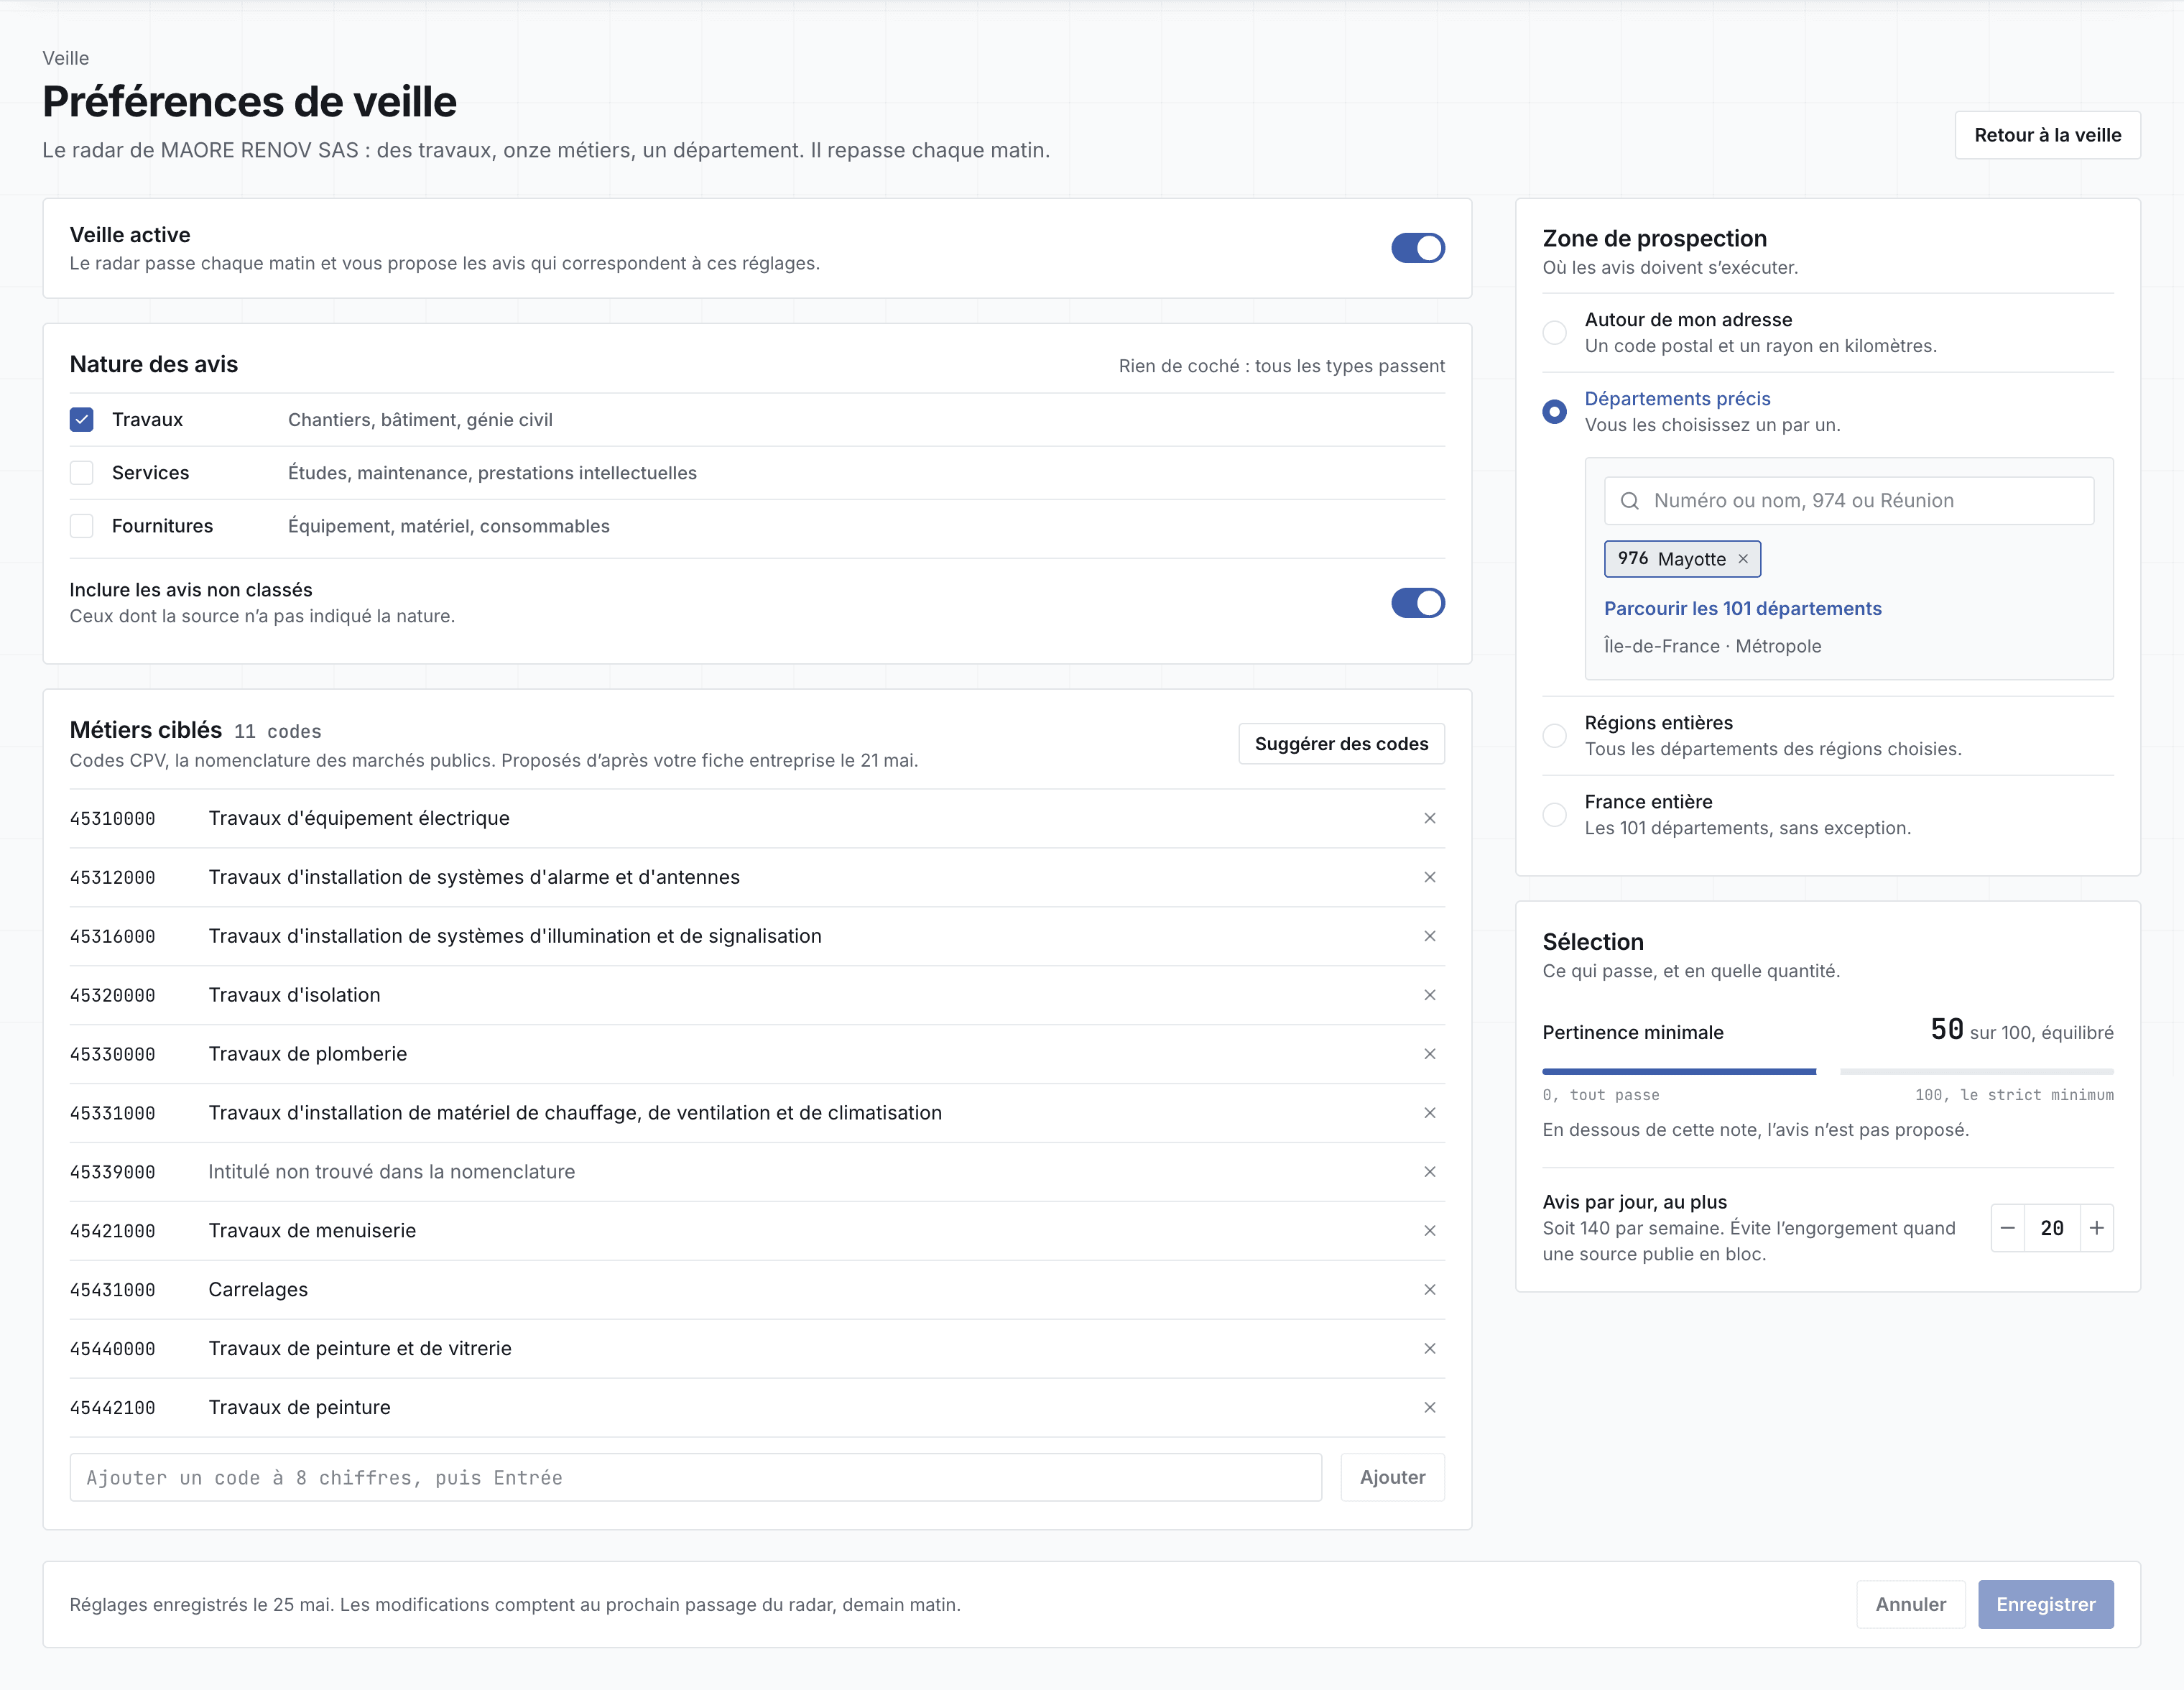
Task: Remove code 45339000 with missing title
Action: coord(1430,1172)
